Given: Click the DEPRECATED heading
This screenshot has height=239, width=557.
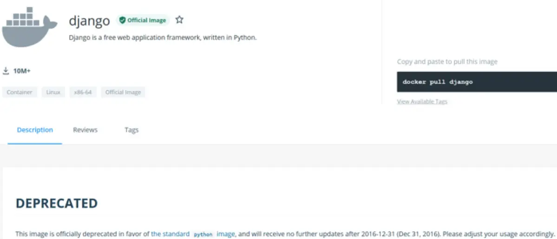Looking at the screenshot, I should 57,203.
